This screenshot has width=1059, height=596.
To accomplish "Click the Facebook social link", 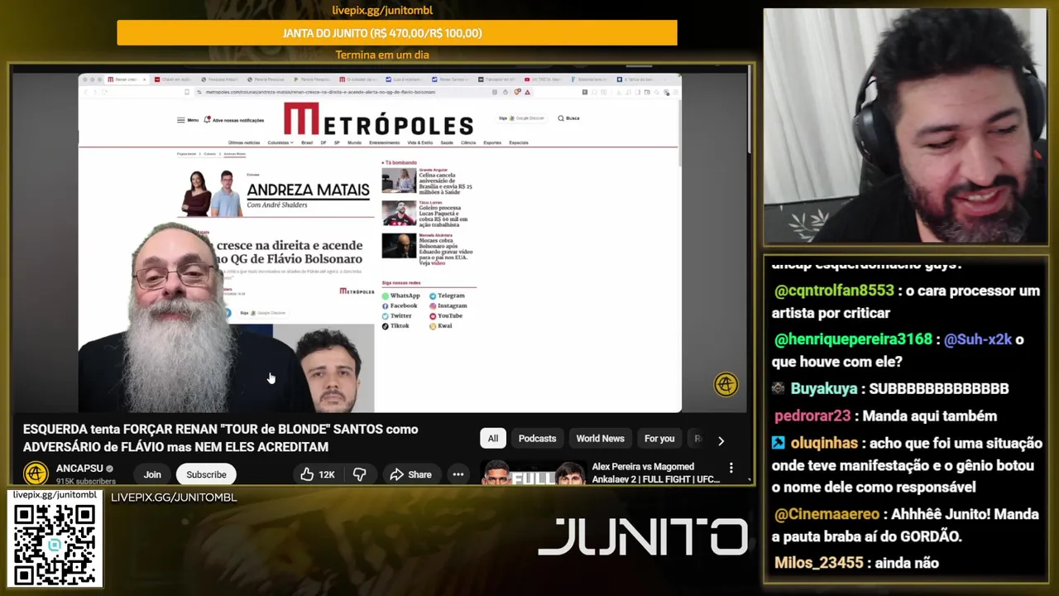I will pyautogui.click(x=400, y=305).
